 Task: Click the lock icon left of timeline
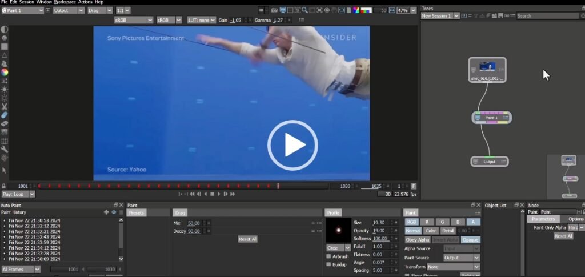tap(4, 186)
